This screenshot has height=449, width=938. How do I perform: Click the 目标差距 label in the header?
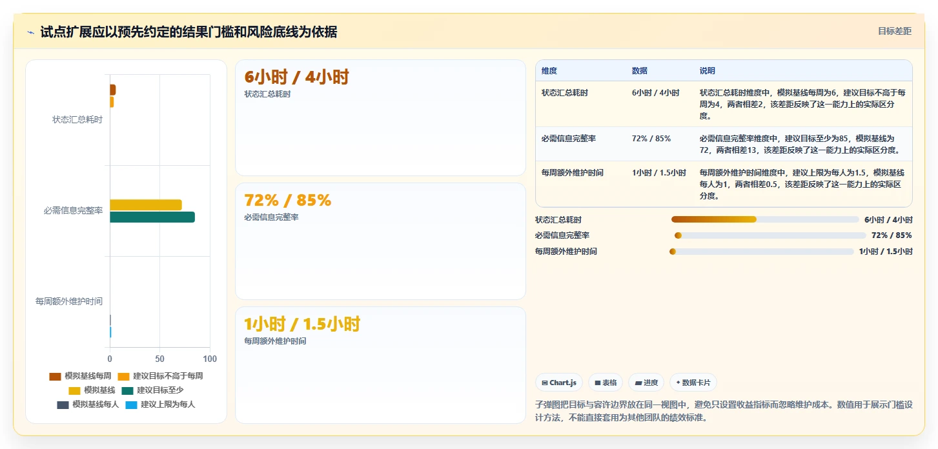point(895,31)
